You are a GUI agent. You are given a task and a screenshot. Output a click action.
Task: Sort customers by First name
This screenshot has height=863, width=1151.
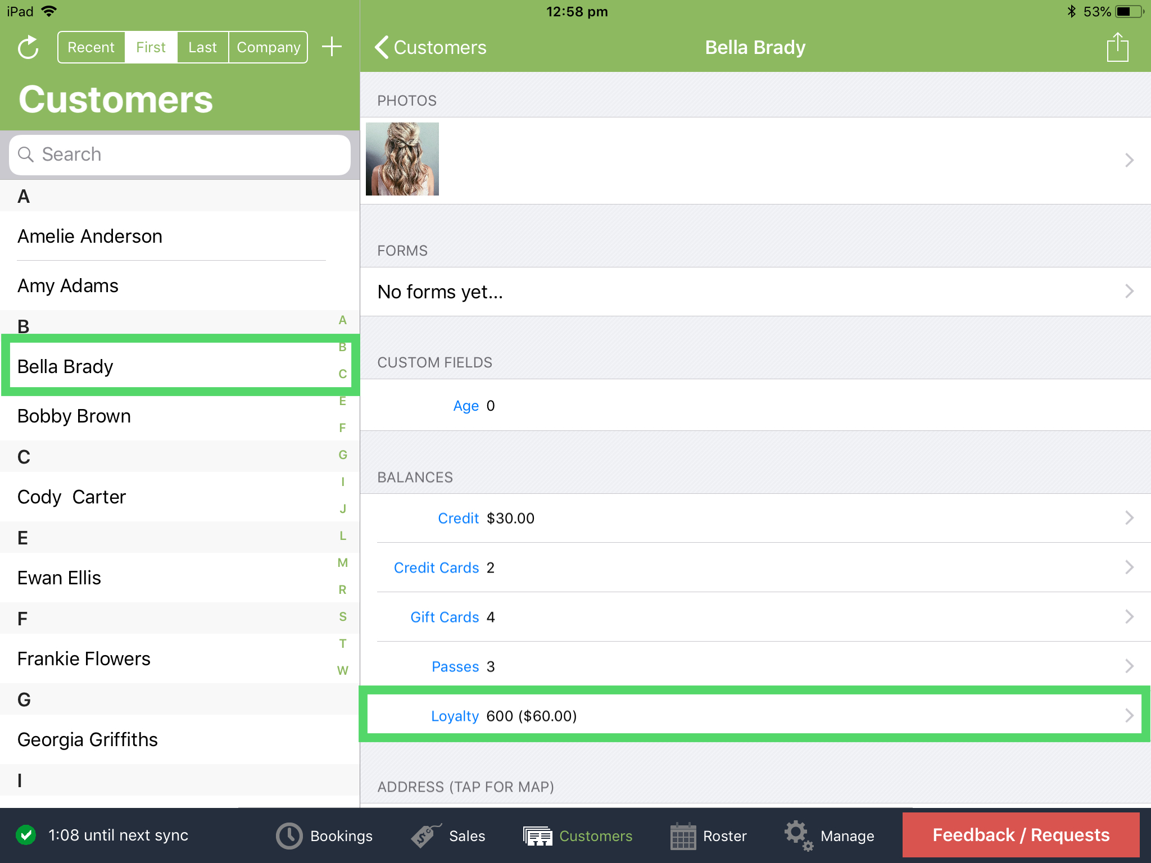[x=151, y=47]
